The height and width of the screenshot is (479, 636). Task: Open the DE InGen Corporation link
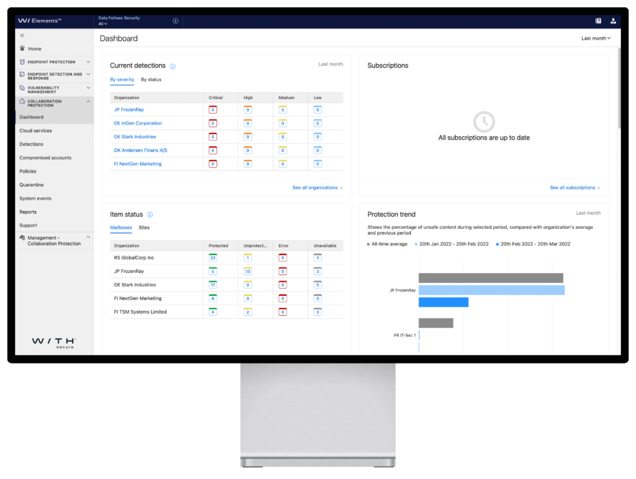tap(138, 123)
